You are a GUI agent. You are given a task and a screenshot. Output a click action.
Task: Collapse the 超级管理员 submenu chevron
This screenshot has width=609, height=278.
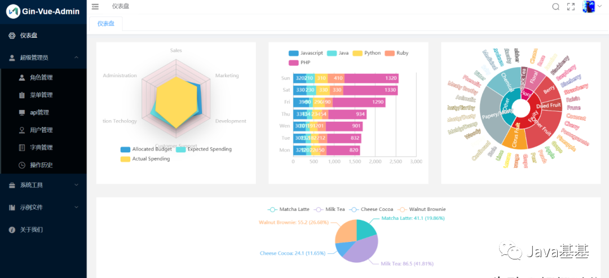(x=77, y=58)
